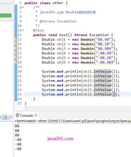Click the class name 'other' on line 5

58,3
